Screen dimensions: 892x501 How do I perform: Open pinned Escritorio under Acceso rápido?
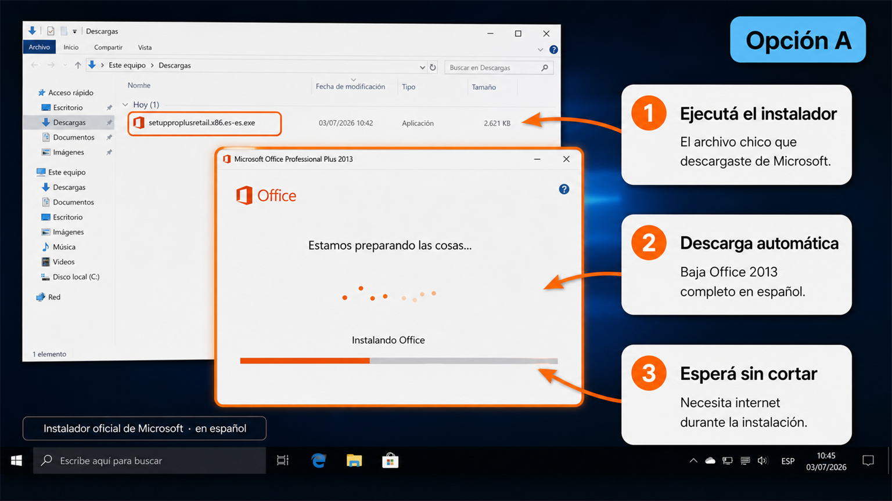pos(68,108)
